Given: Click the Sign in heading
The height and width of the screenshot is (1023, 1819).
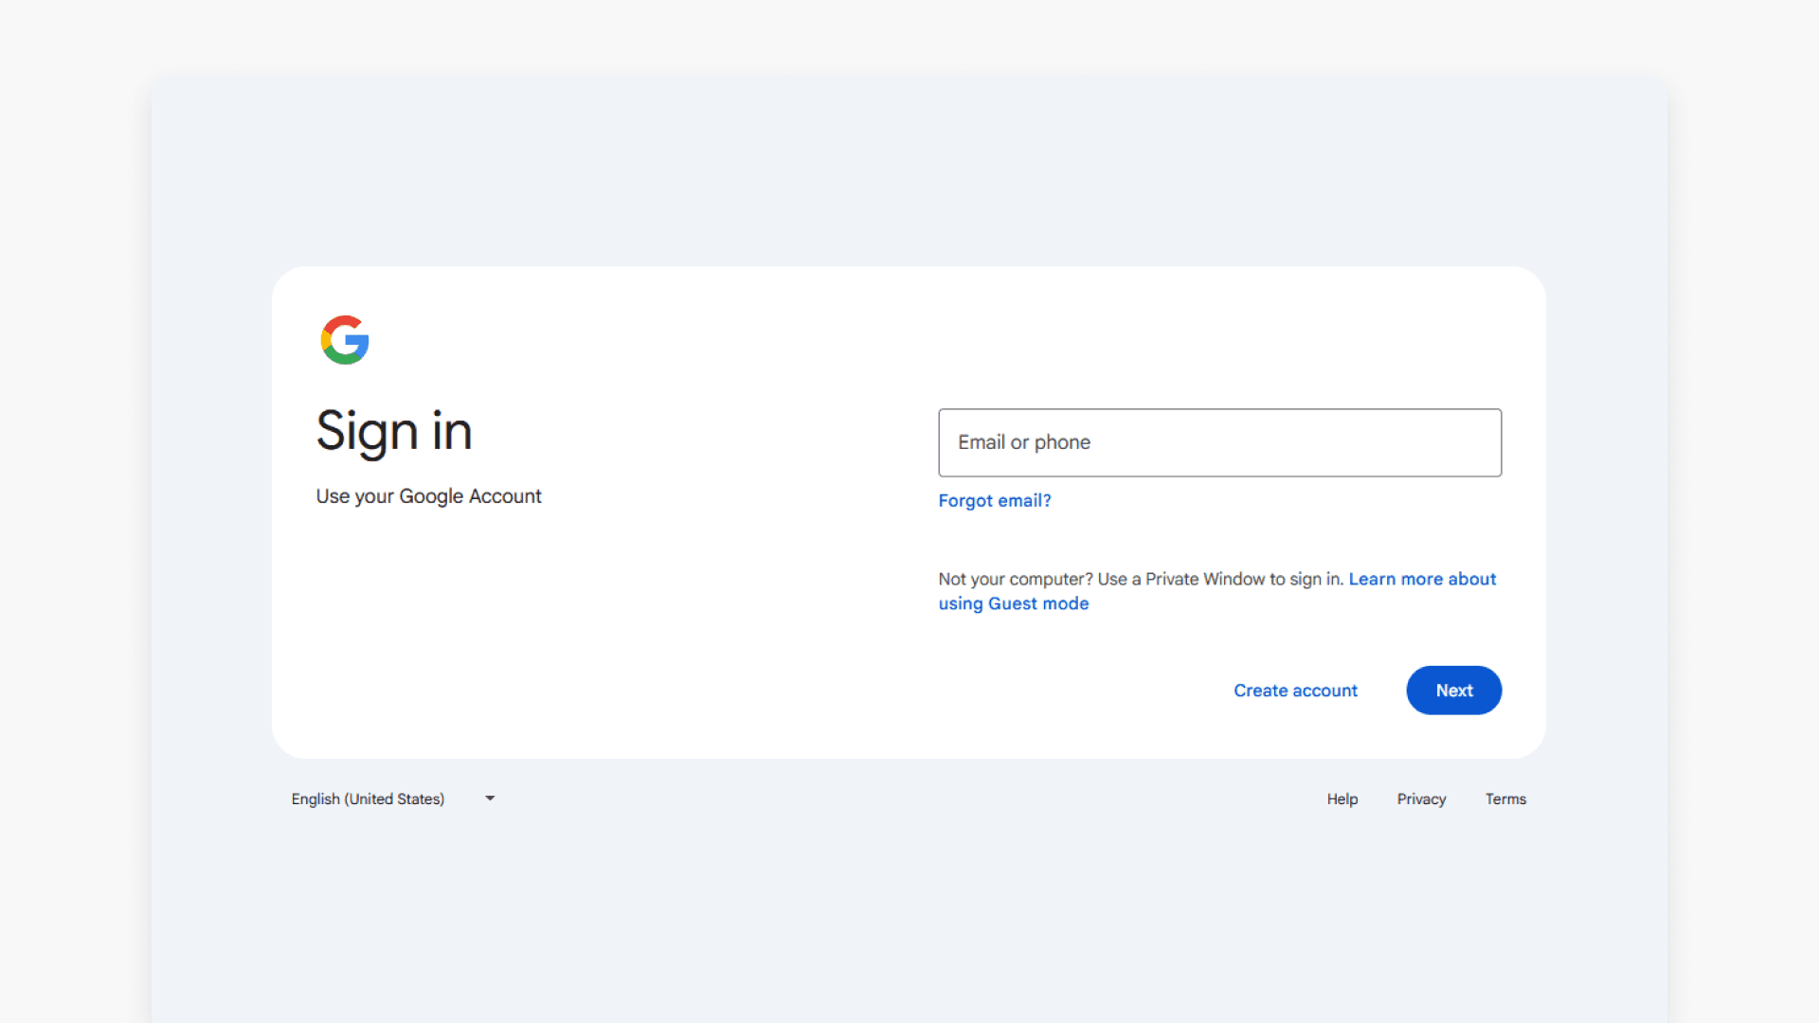Looking at the screenshot, I should click(394, 431).
